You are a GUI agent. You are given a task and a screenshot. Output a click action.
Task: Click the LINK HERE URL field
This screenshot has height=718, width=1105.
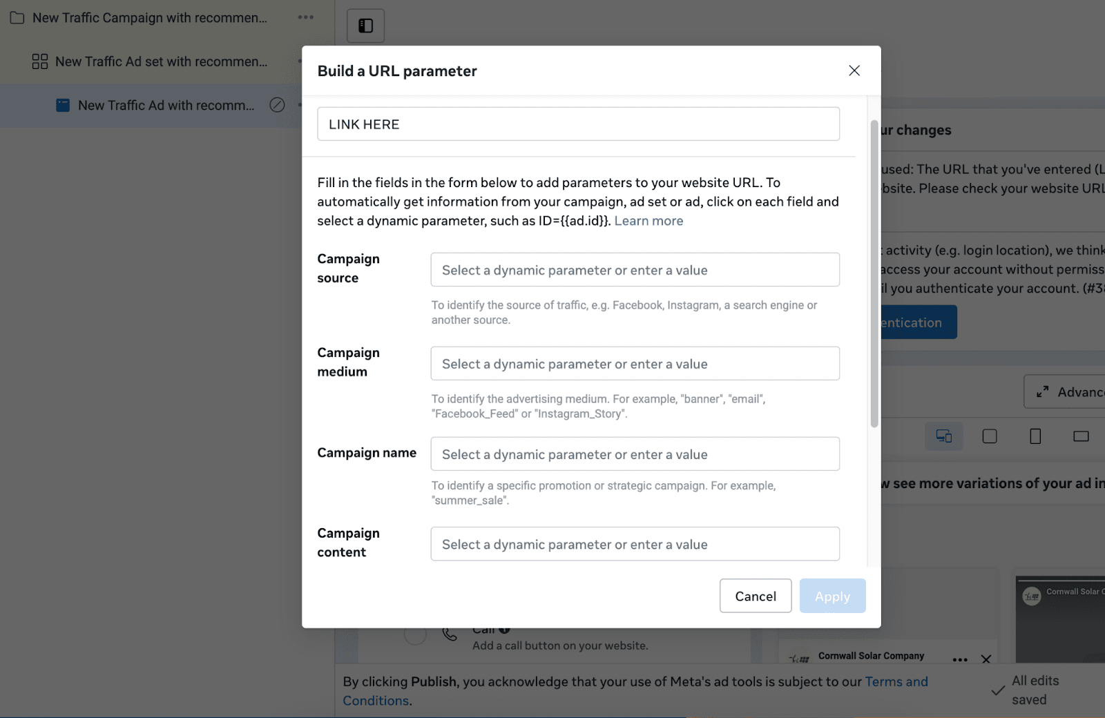[579, 124]
